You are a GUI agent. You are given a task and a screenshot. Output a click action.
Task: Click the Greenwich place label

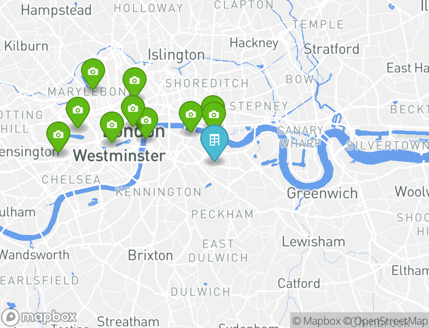[x=322, y=193]
